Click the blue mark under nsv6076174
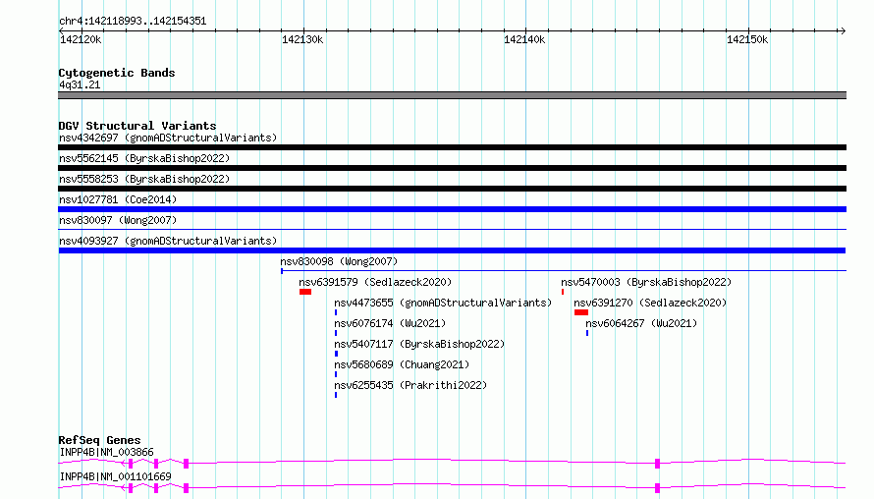Viewport: 874px width, 499px height. (x=336, y=333)
